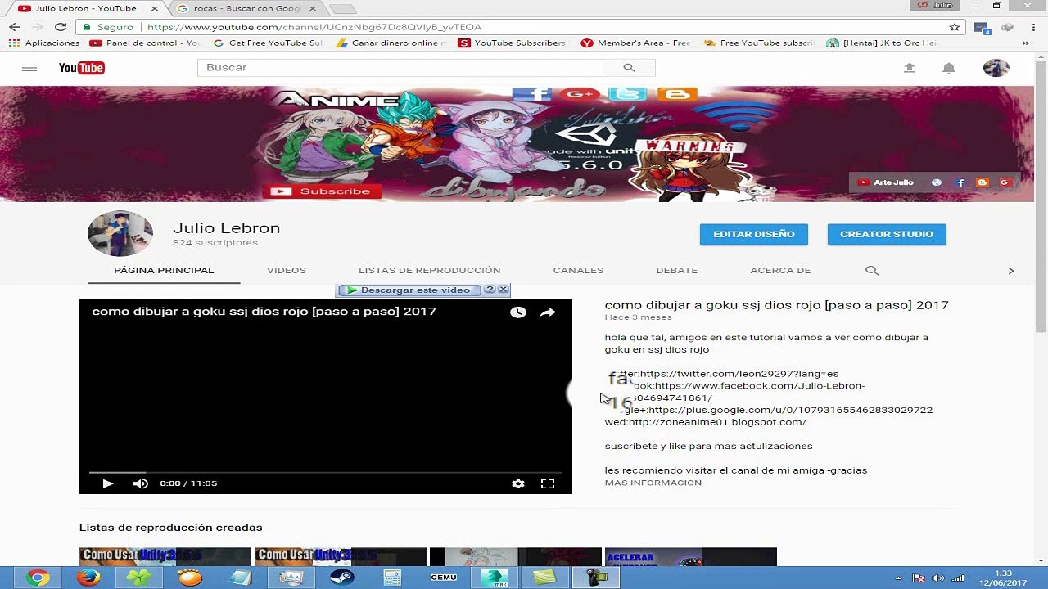This screenshot has width=1048, height=589.
Task: Open the Chrome profile button Julio
Action: click(936, 6)
